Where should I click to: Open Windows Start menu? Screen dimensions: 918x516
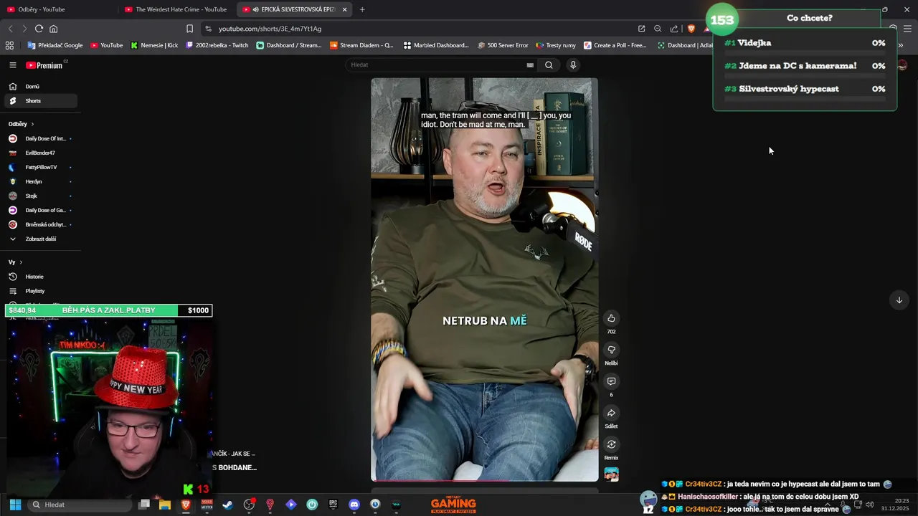[x=15, y=505]
